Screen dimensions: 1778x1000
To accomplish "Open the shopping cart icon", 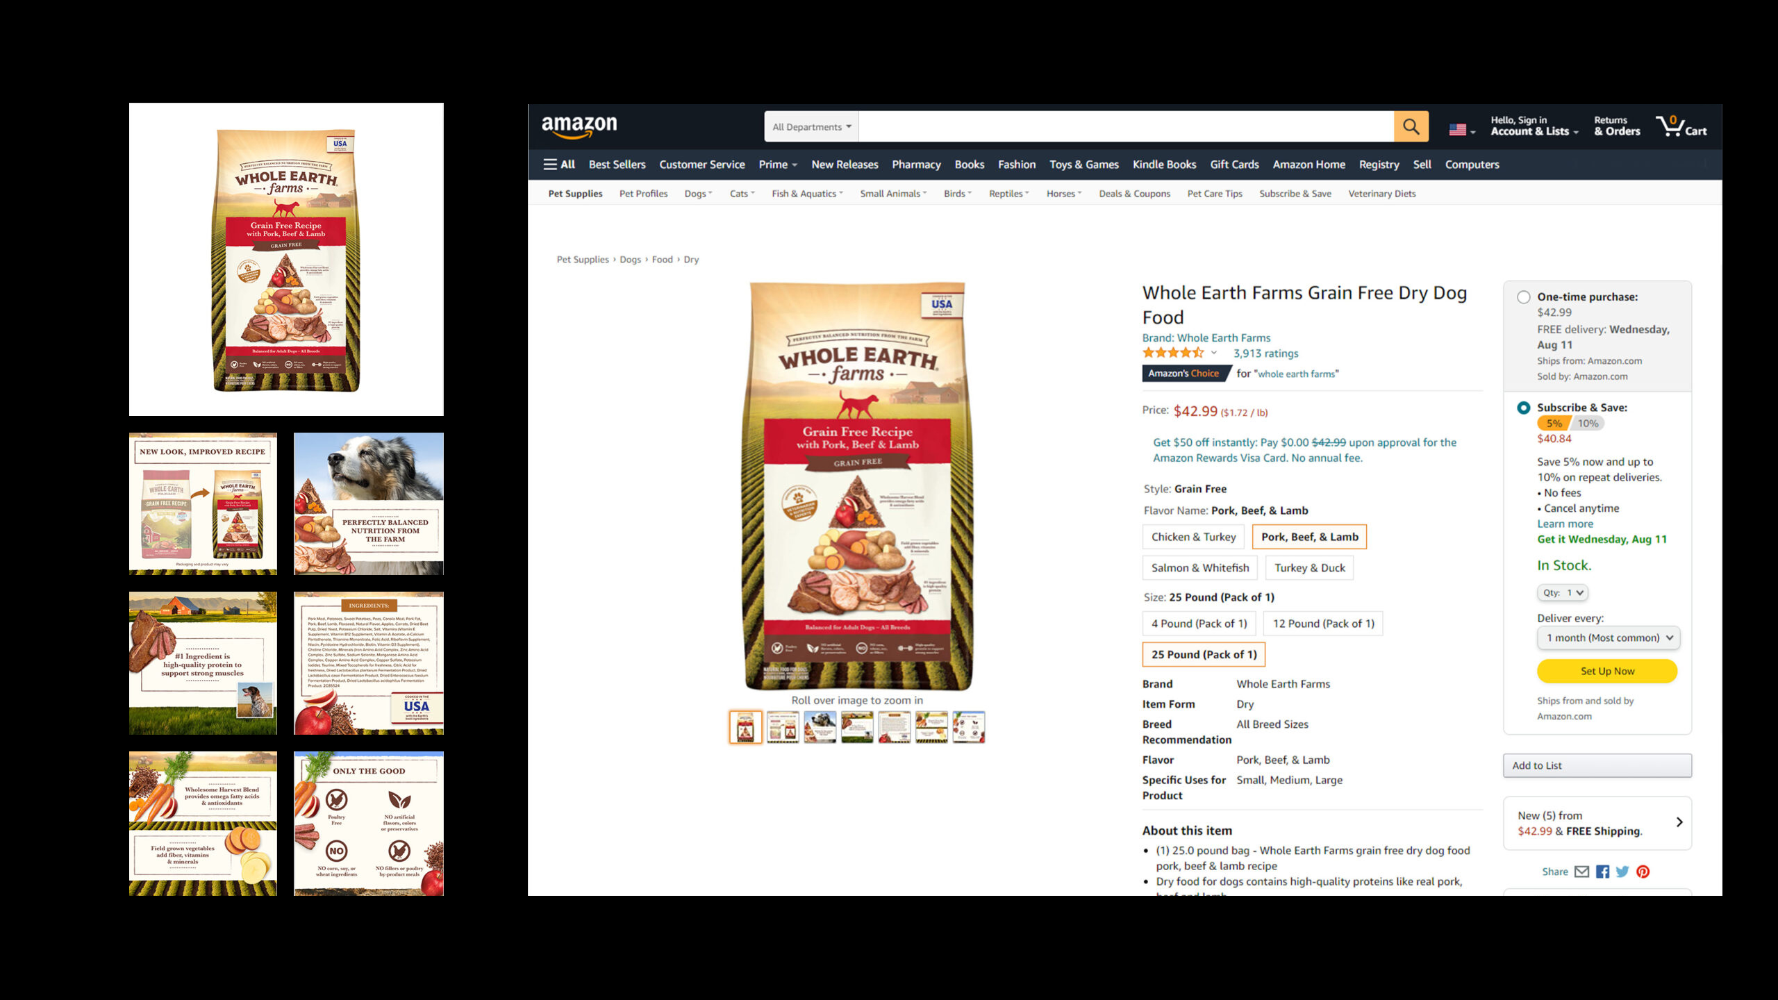I will coord(1681,126).
